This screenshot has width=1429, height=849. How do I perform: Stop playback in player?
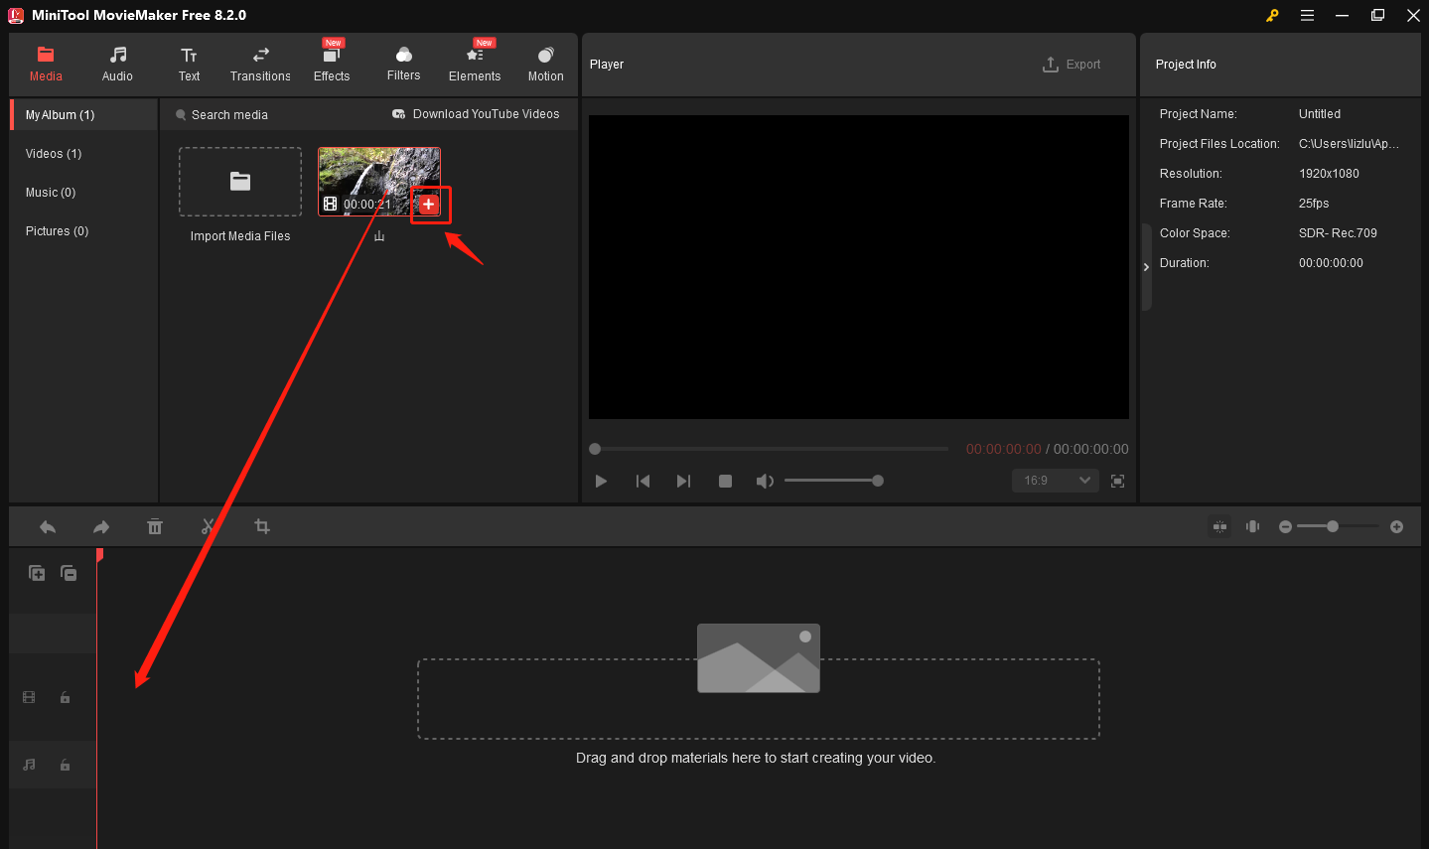725,481
